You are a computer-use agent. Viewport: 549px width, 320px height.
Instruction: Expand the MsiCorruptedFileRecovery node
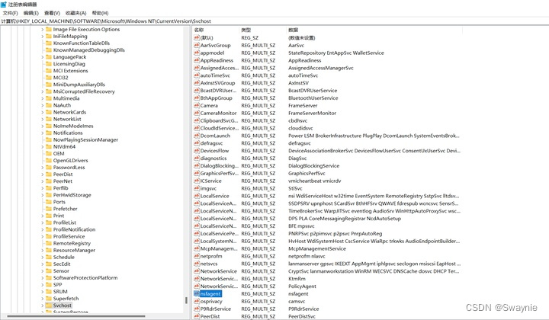[43, 91]
